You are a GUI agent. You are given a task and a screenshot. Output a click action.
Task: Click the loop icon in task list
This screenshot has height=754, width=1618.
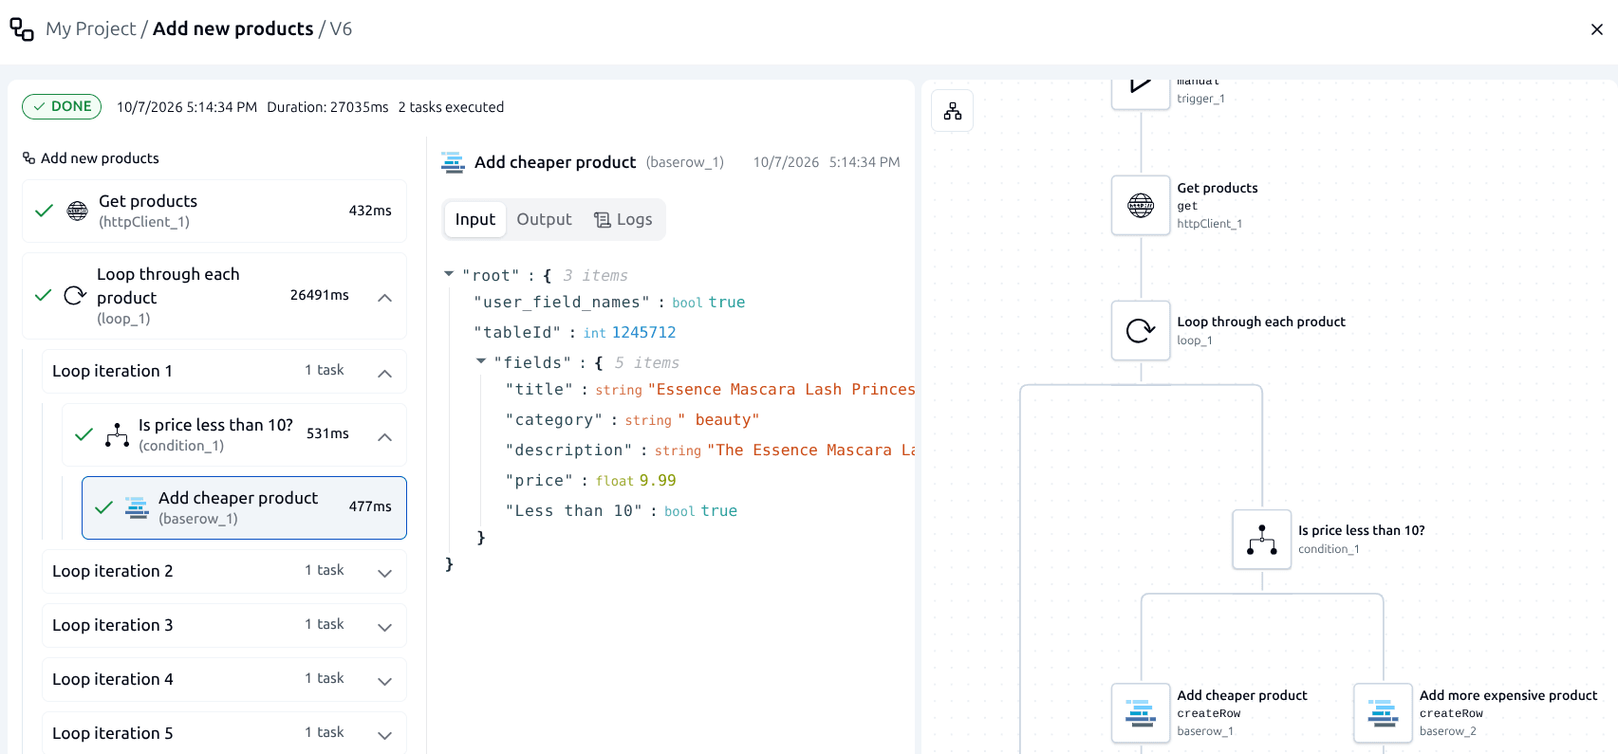[75, 296]
